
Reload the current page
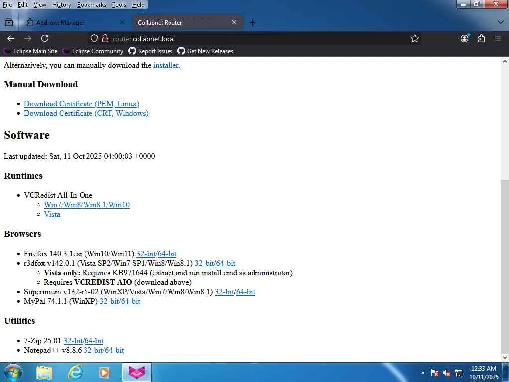coord(45,39)
